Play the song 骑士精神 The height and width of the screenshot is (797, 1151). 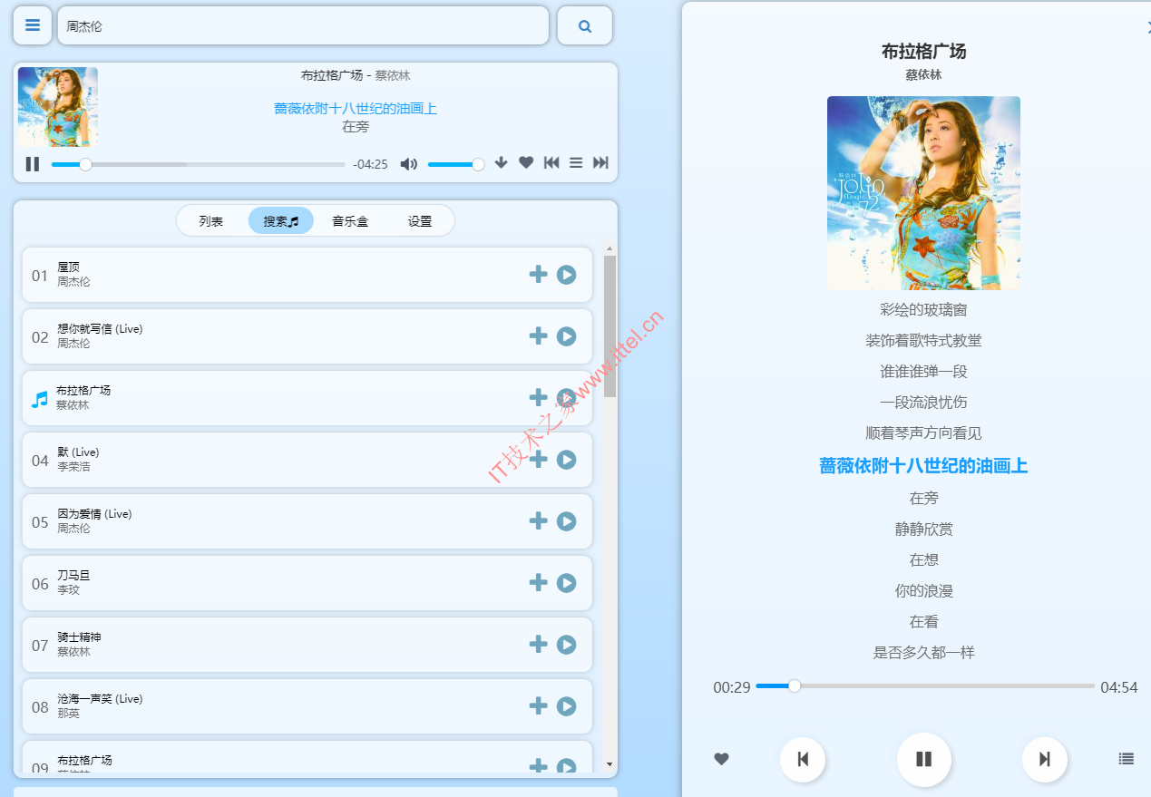click(x=567, y=644)
